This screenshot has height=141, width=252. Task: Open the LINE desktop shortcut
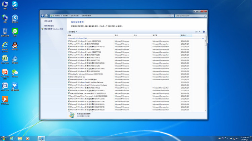click(15, 31)
